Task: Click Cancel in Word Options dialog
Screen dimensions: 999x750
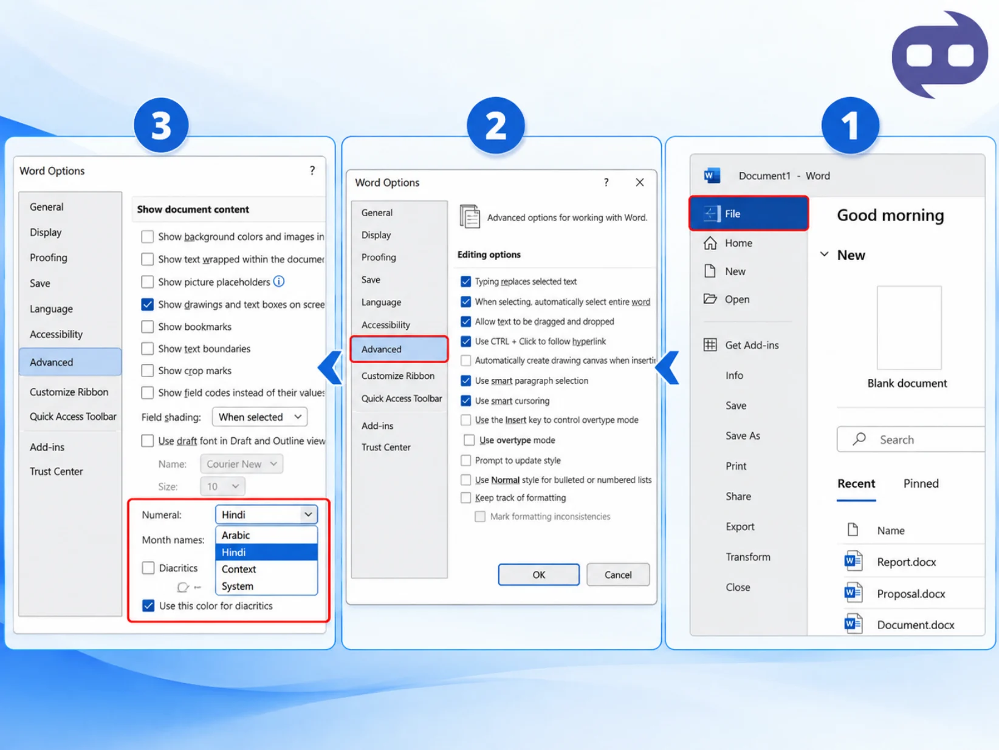Action: [x=618, y=574]
